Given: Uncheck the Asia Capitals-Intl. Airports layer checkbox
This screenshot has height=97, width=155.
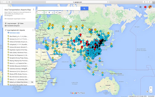Looking at the screenshot, I should click(6, 30).
